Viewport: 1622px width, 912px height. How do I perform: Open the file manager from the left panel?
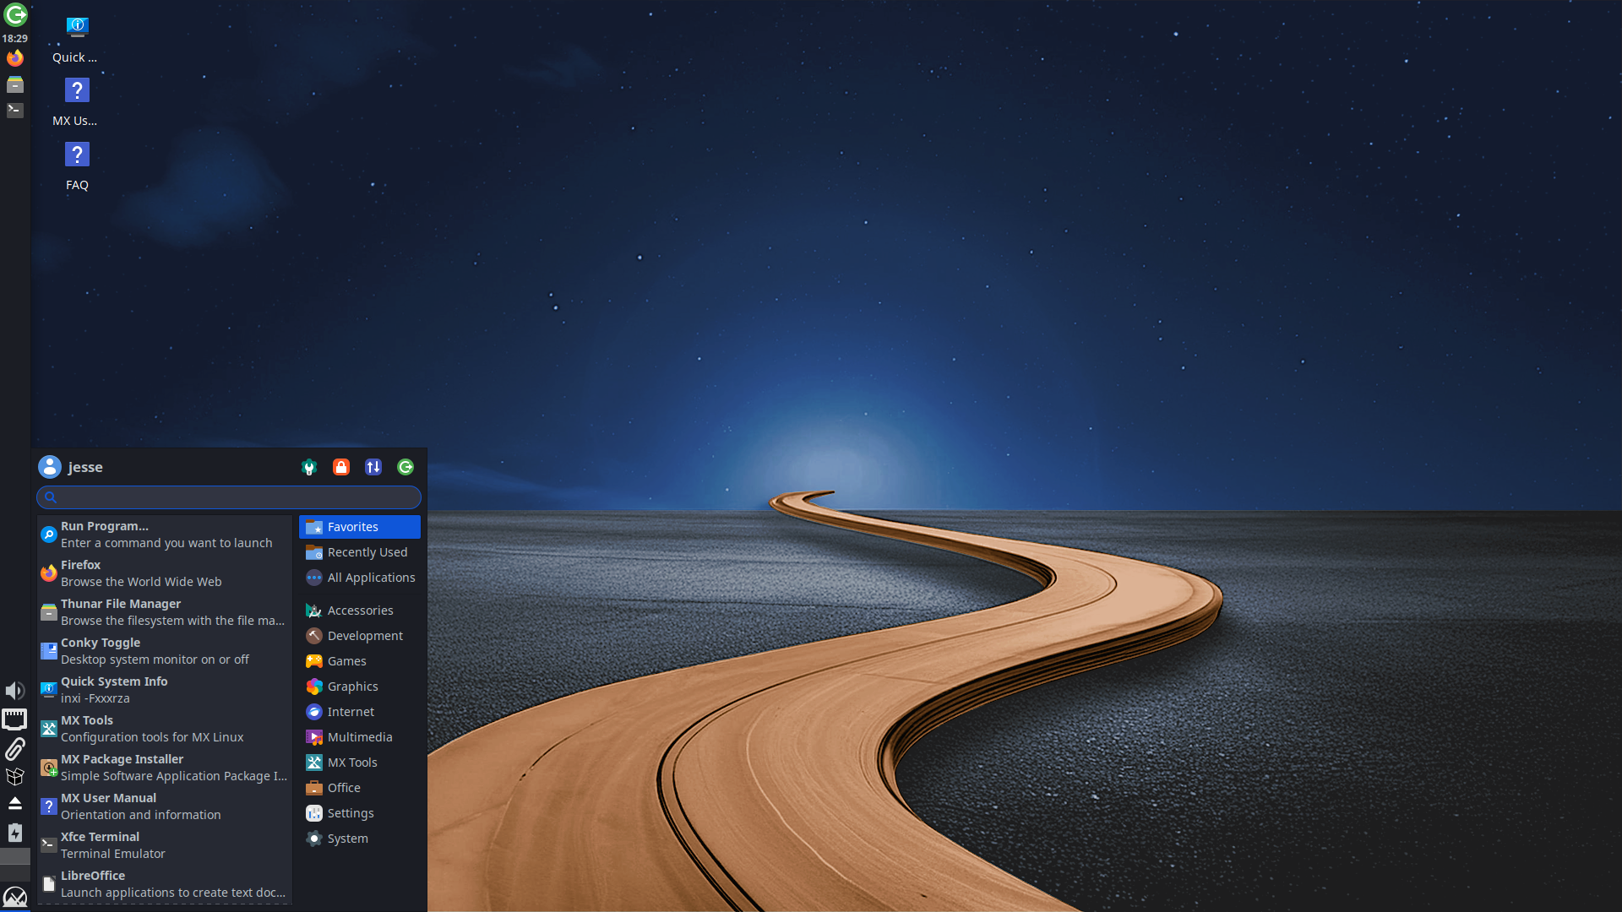(15, 84)
